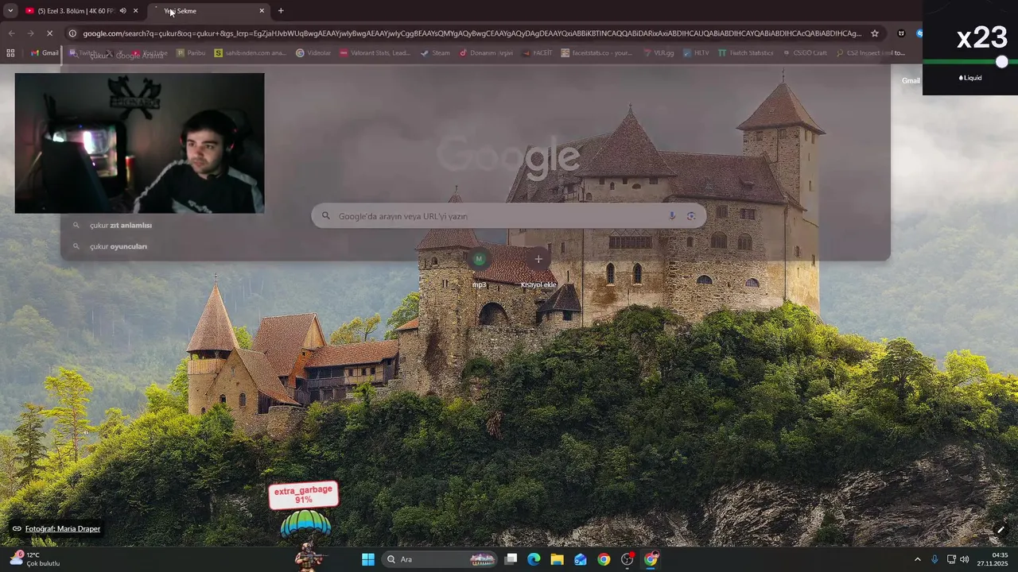The width and height of the screenshot is (1018, 572).
Task: Open the tab search dropdown arrow
Action: point(10,11)
